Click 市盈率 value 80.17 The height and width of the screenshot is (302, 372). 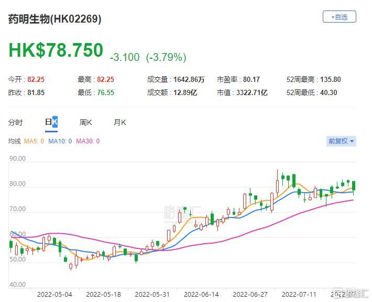(251, 79)
